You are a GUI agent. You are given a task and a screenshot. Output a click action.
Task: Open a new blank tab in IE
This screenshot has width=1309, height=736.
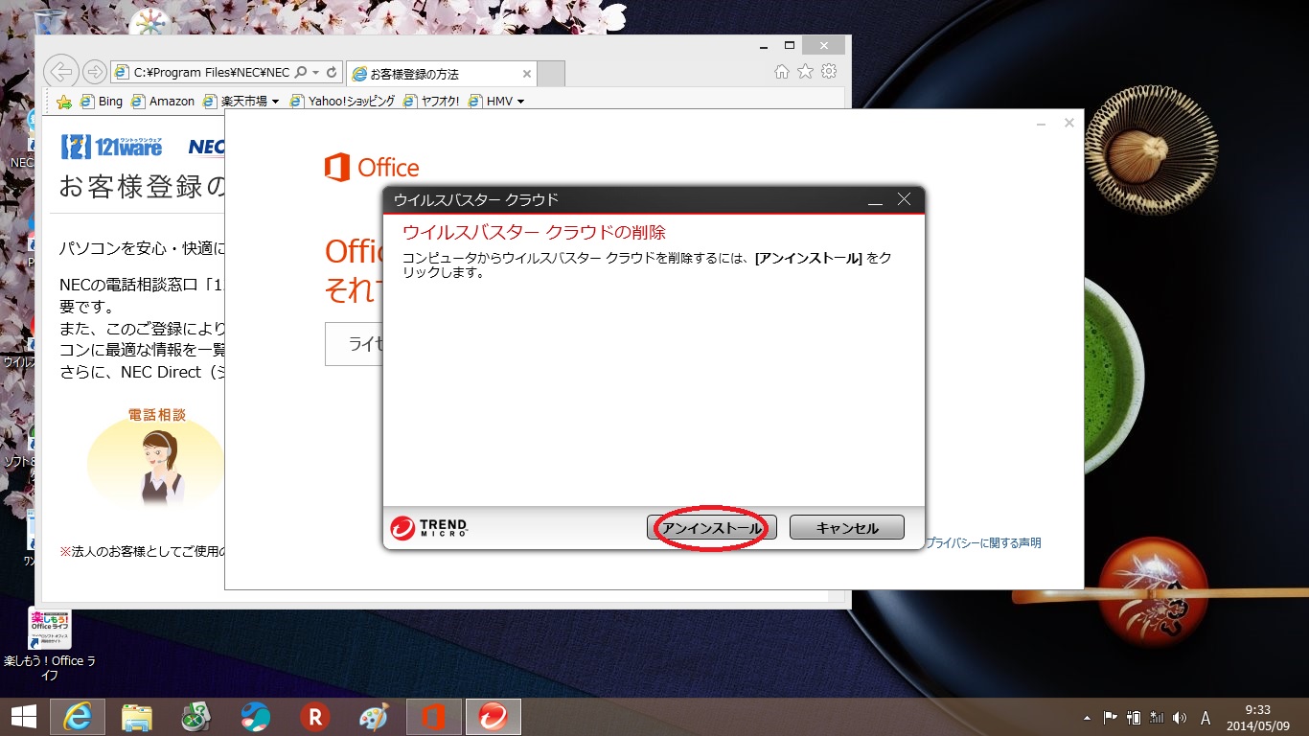(551, 74)
